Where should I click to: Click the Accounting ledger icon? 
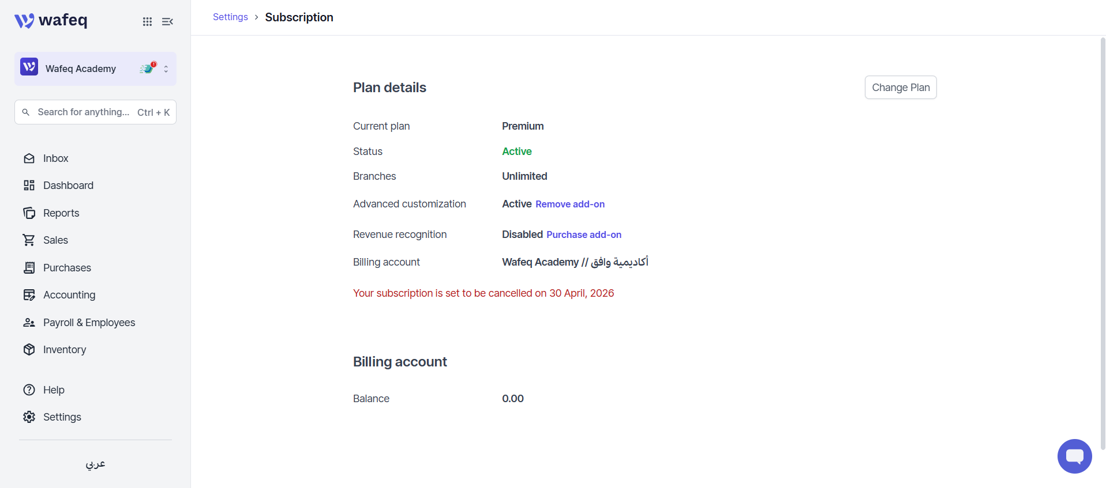click(29, 295)
